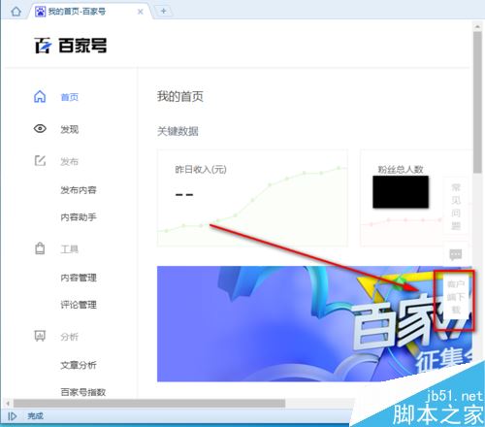This screenshot has width=485, height=427.
Task: Click the 发现 eye icon
Action: point(40,129)
